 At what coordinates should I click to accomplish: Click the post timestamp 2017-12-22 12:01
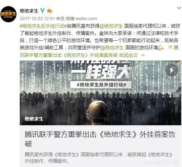pyautogui.click(x=37, y=19)
